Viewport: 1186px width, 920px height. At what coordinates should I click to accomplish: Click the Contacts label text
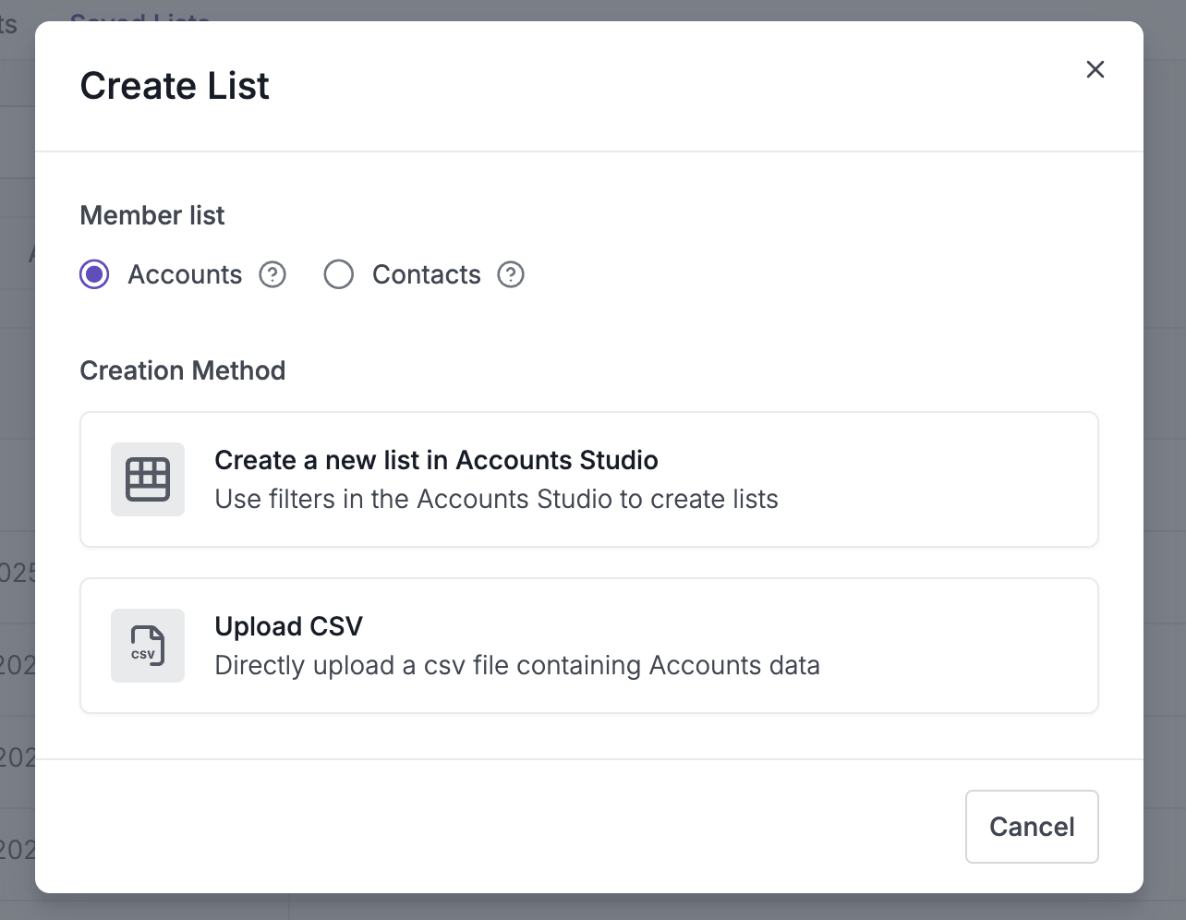click(x=426, y=274)
